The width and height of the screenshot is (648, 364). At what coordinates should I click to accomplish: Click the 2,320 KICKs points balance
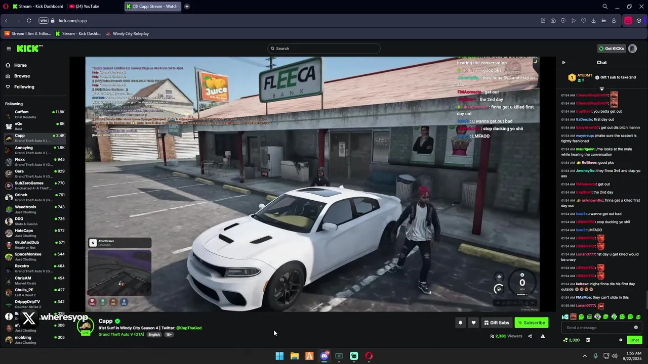(x=572, y=340)
